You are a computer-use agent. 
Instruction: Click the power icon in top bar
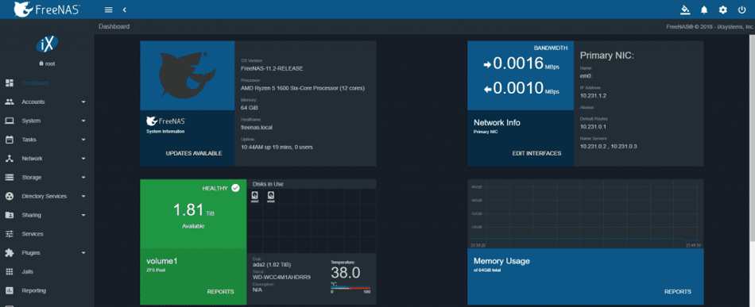[741, 10]
